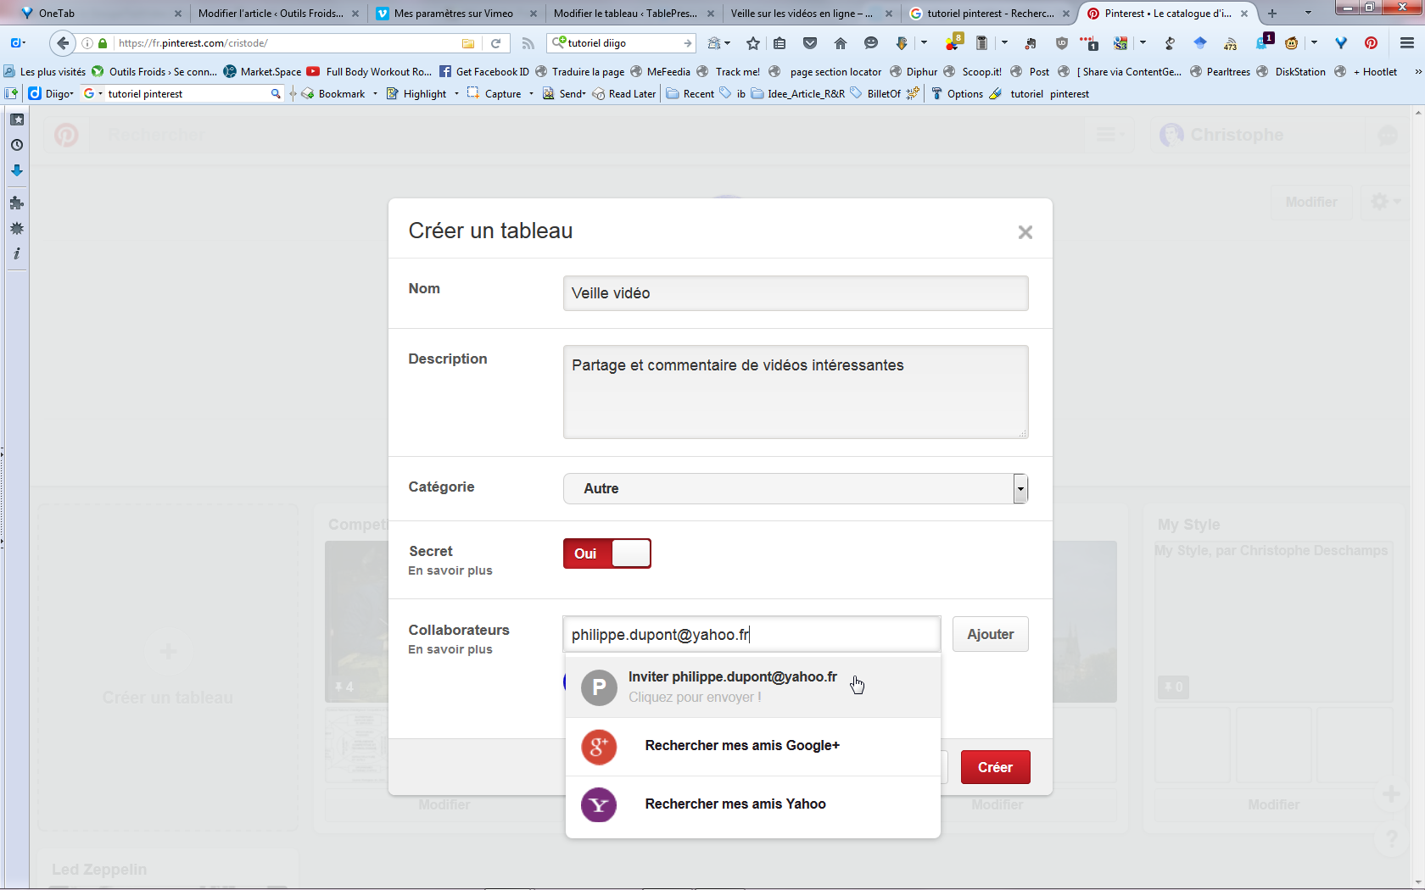Image resolution: width=1425 pixels, height=890 pixels.
Task: Click the Pinterest extension icon in the toolbar
Action: [x=1371, y=43]
